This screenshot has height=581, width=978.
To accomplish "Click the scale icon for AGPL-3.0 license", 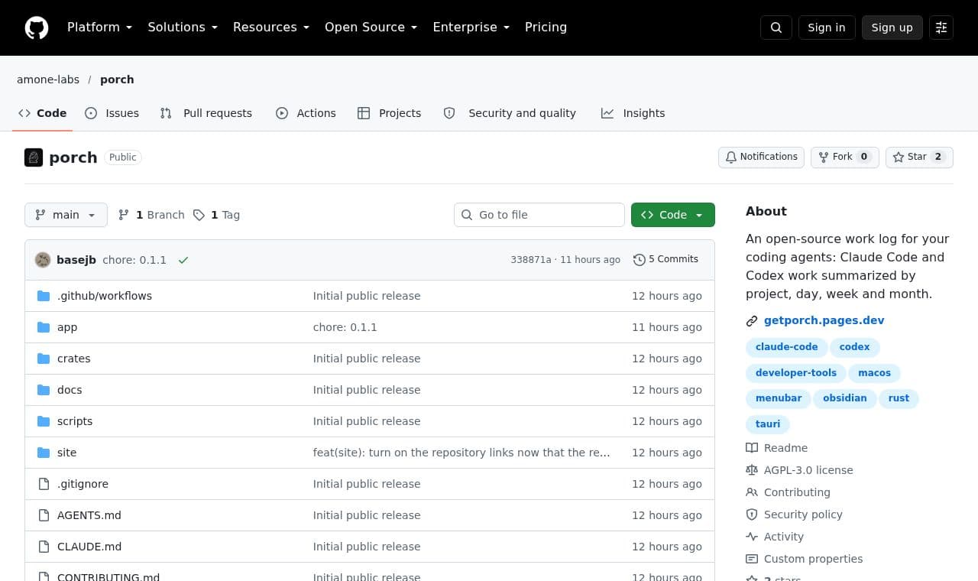I will point(752,470).
